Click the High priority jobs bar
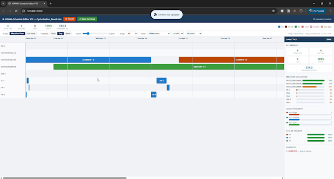Viewport: 334px width, 179px height. [294, 115]
